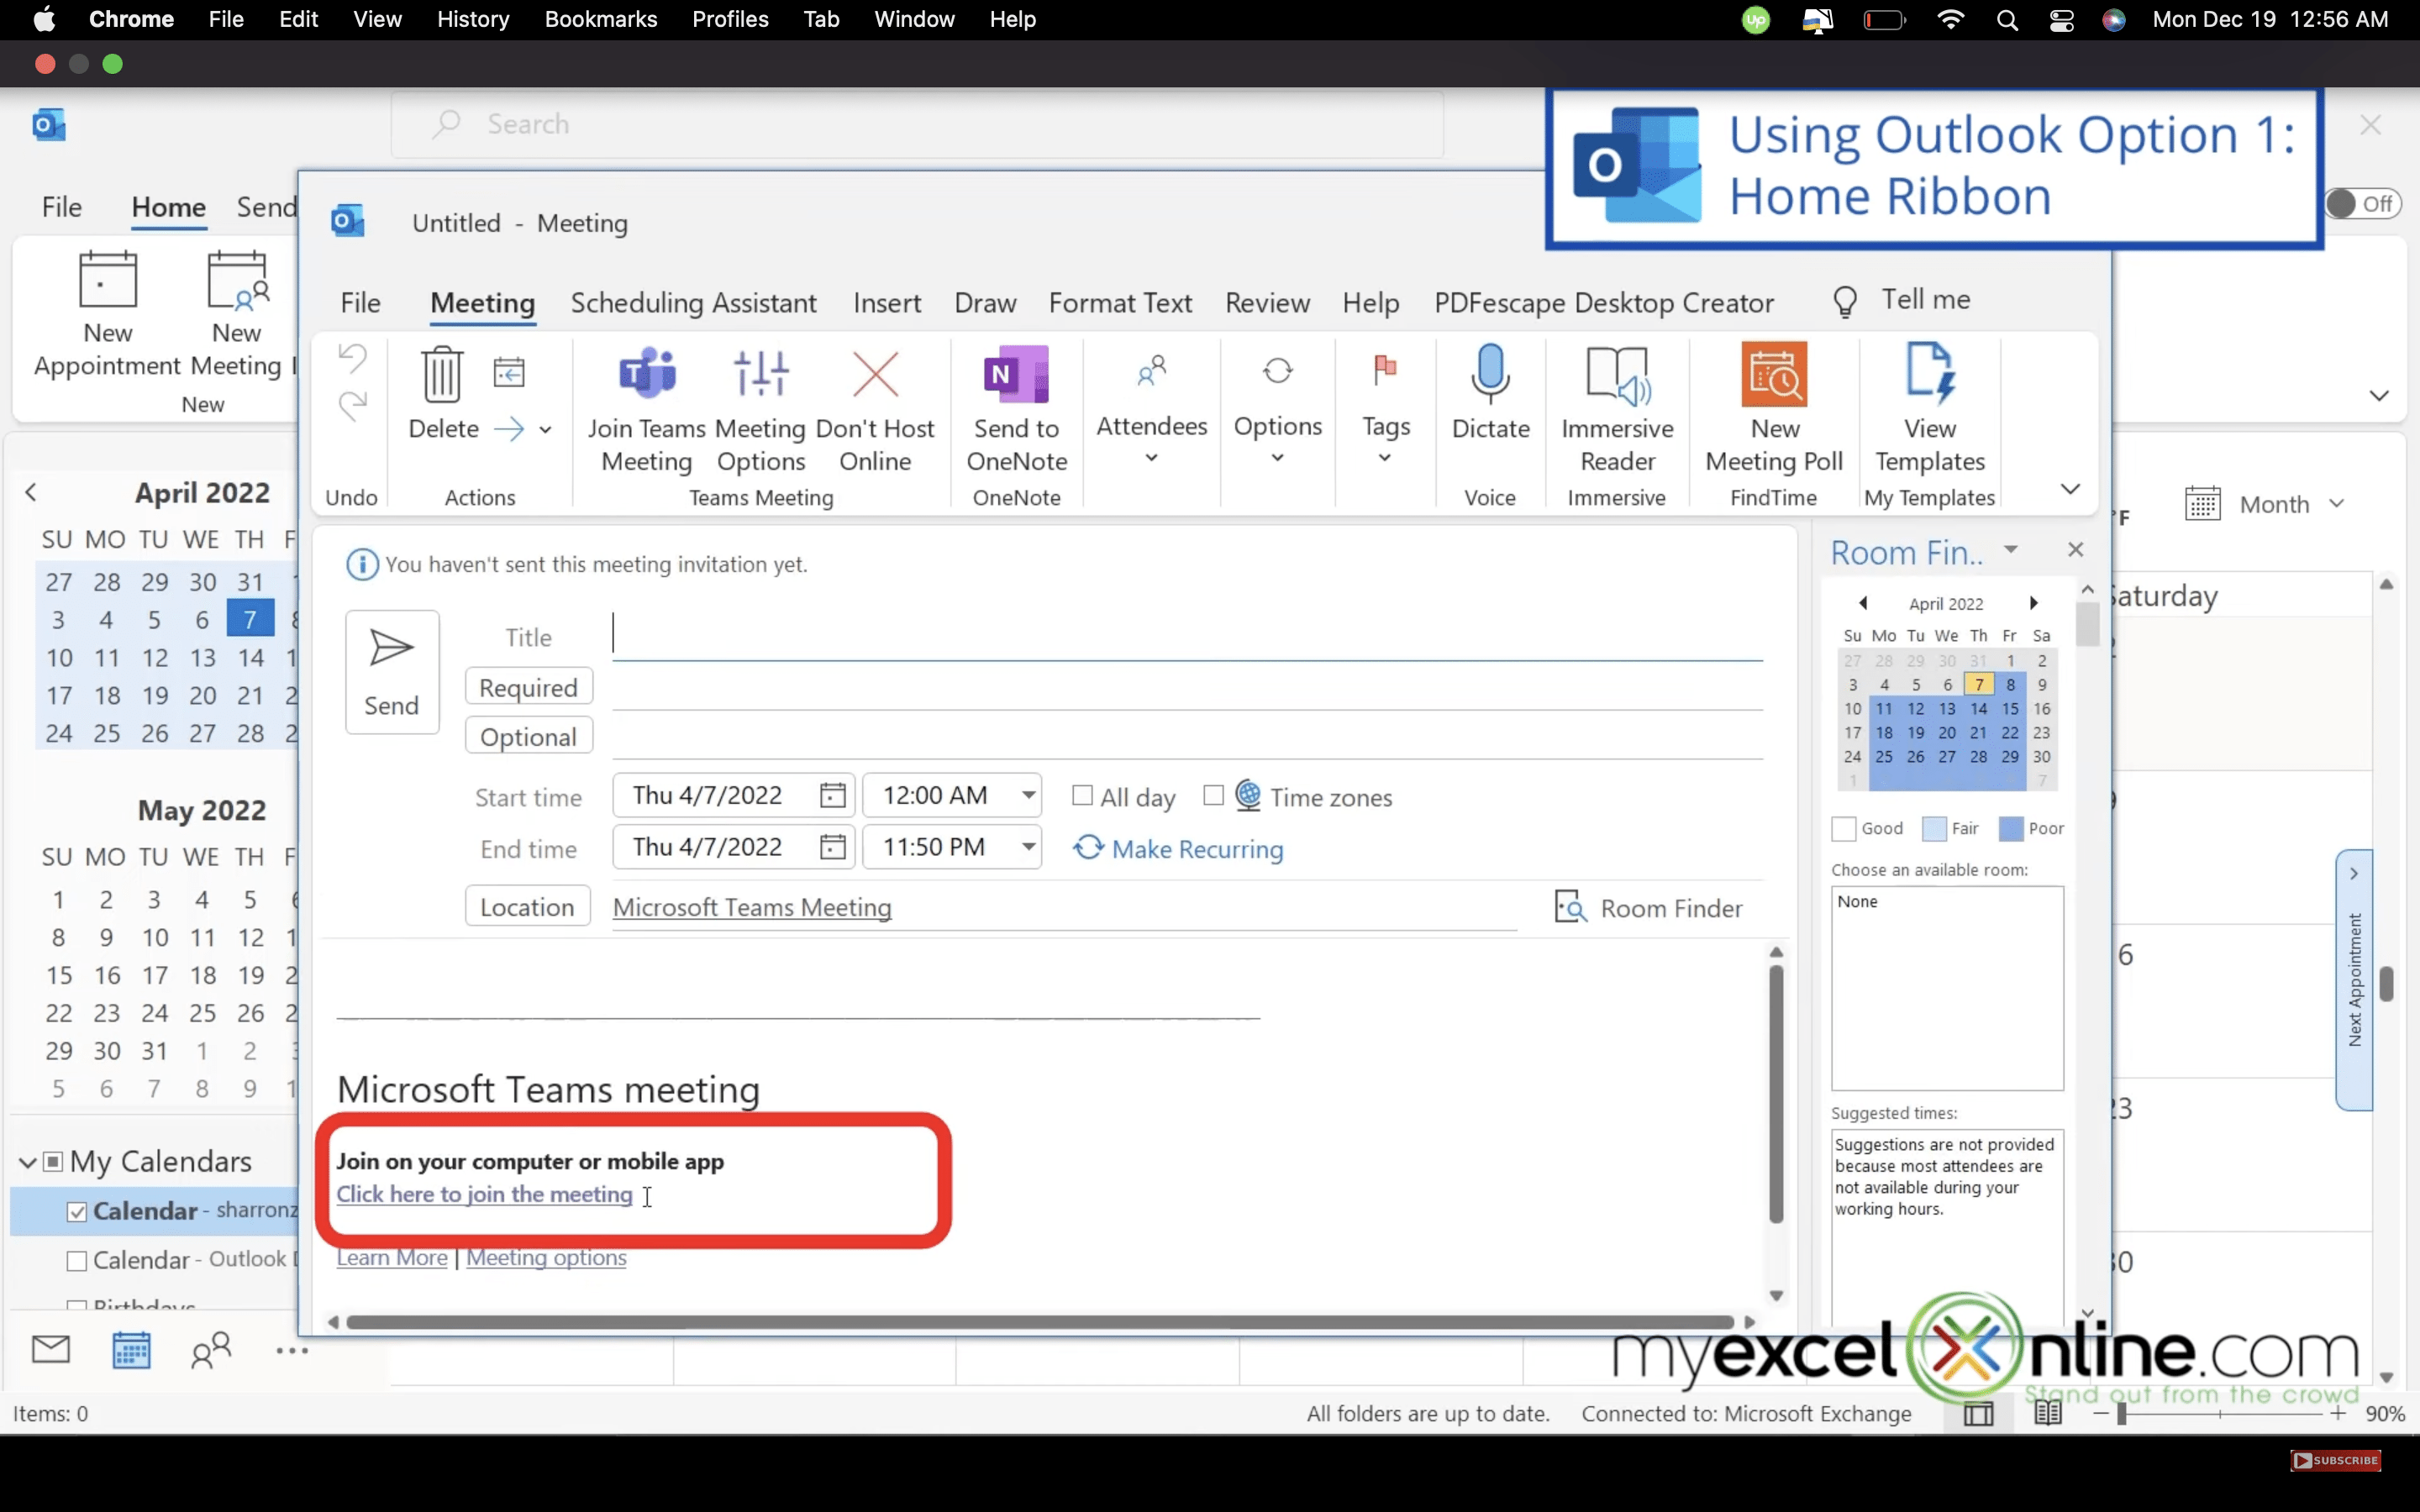Switch to Calendar view icon
This screenshot has width=2420, height=1512.
pos(131,1350)
